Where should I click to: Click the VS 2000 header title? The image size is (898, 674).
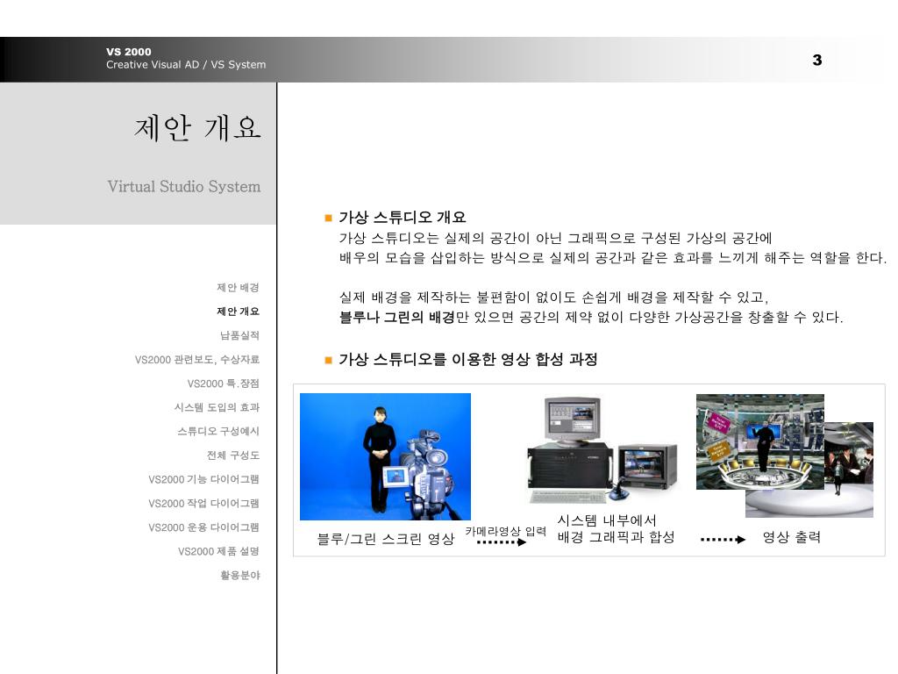tap(128, 52)
